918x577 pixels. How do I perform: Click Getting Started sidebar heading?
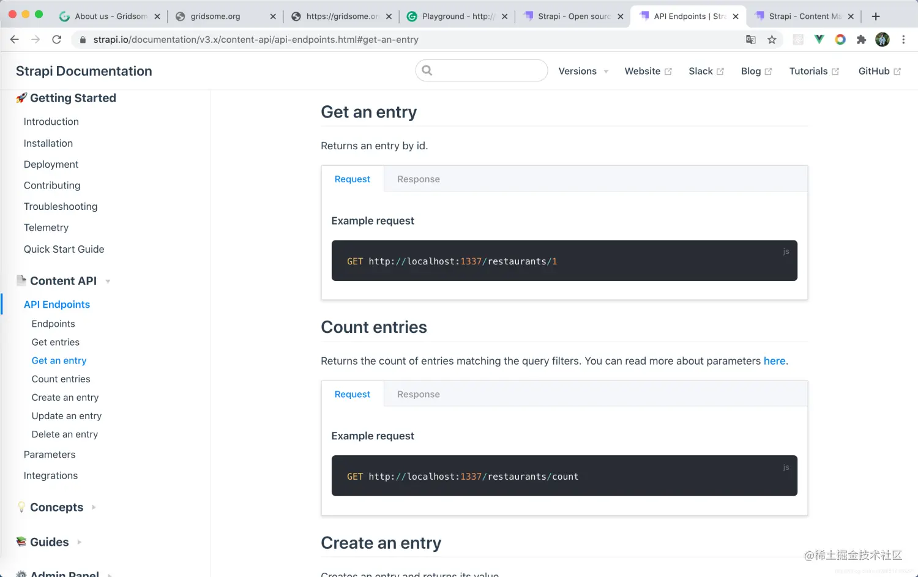[x=66, y=98]
